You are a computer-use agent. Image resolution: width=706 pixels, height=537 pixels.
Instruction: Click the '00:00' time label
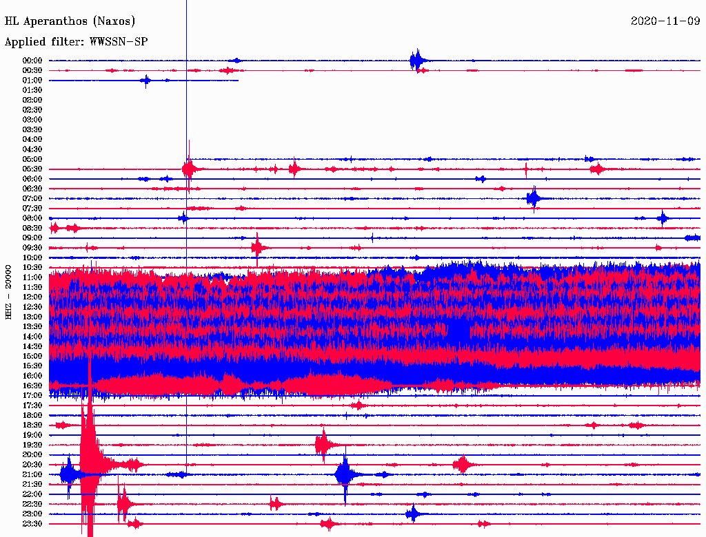(32, 61)
